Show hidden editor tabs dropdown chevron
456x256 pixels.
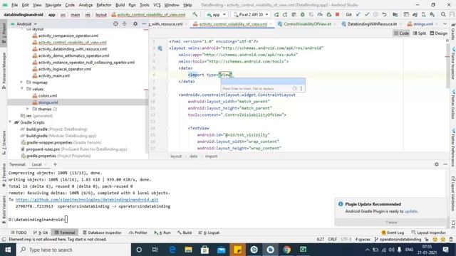click(x=445, y=23)
